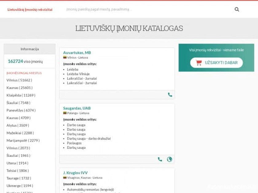
Task: Click flag icon beside Palanga - Lietuva
Action: pyautogui.click(x=65, y=113)
